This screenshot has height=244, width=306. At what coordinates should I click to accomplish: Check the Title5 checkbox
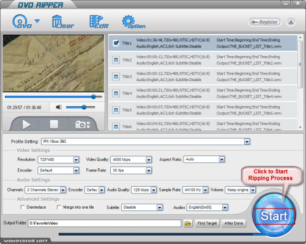pyautogui.click(x=116, y=110)
